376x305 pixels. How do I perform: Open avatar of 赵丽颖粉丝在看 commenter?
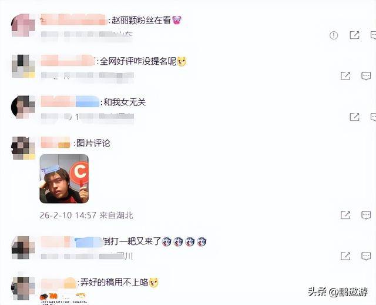pyautogui.click(x=23, y=25)
